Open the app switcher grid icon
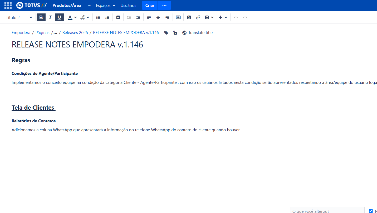377x213 pixels. [8, 5]
